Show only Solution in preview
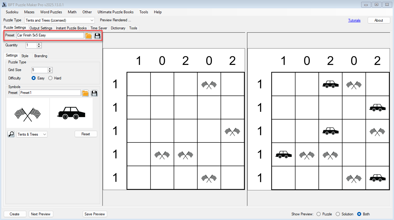The image size is (394, 220). [x=338, y=214]
